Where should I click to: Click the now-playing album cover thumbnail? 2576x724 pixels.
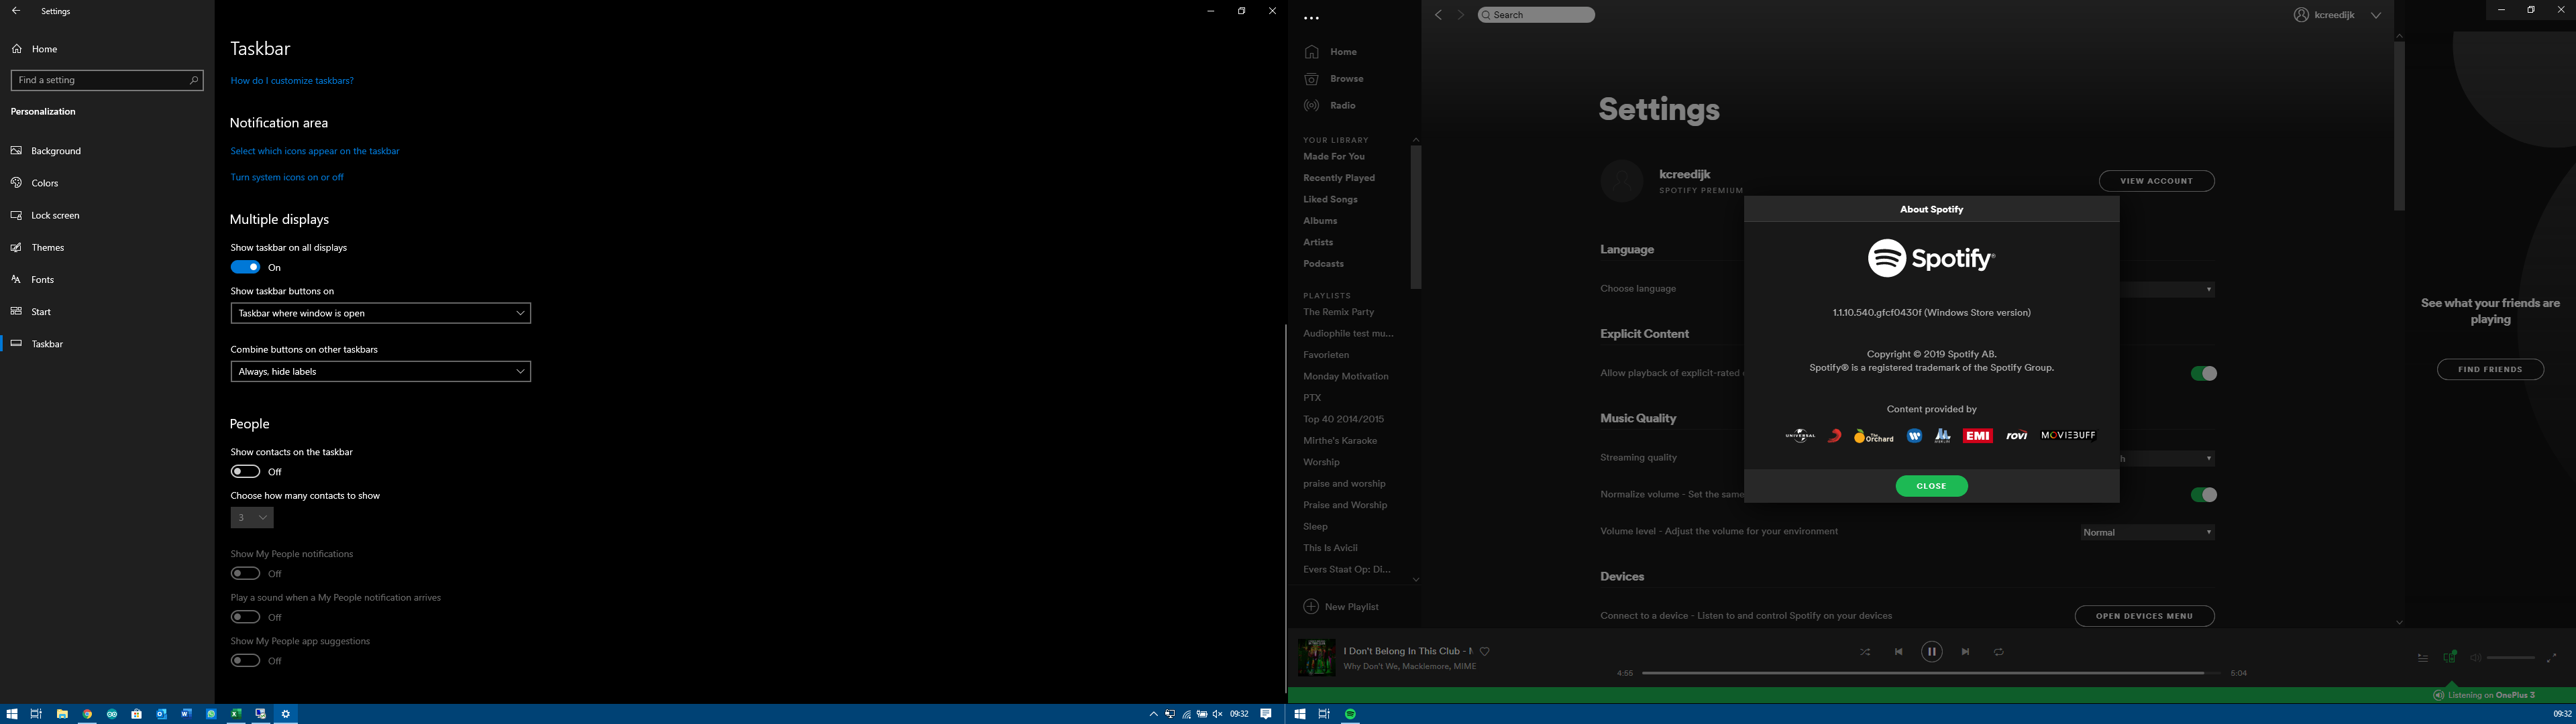(x=1316, y=658)
